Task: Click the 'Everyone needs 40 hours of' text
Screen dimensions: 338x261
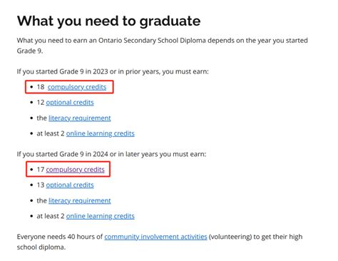Action: [60, 237]
